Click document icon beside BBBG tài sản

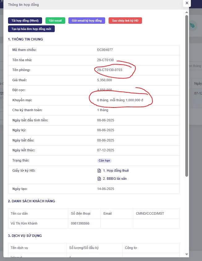pyautogui.click(x=99, y=179)
